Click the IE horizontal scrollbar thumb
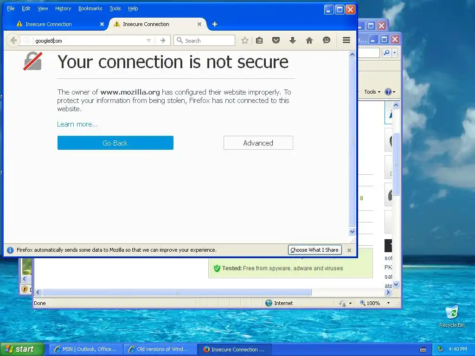475x356 pixels. 177,292
